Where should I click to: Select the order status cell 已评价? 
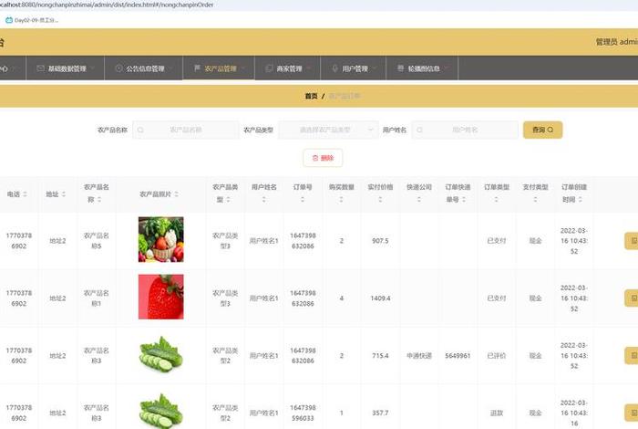[x=497, y=356]
